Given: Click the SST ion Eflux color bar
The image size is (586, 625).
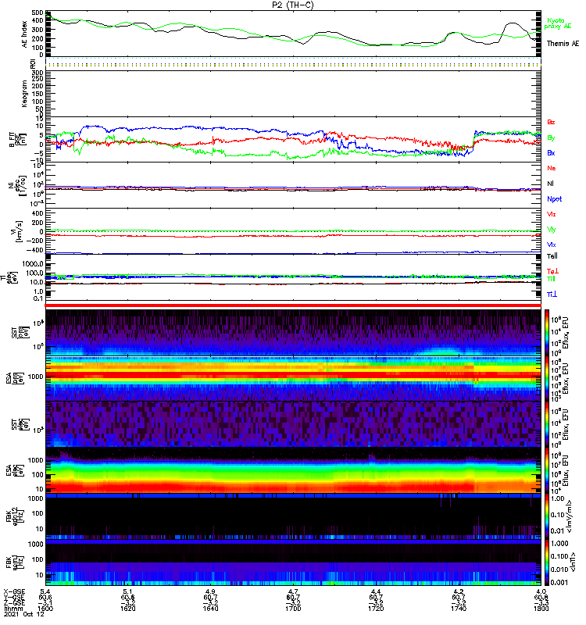Looking at the screenshot, I should pos(547,333).
